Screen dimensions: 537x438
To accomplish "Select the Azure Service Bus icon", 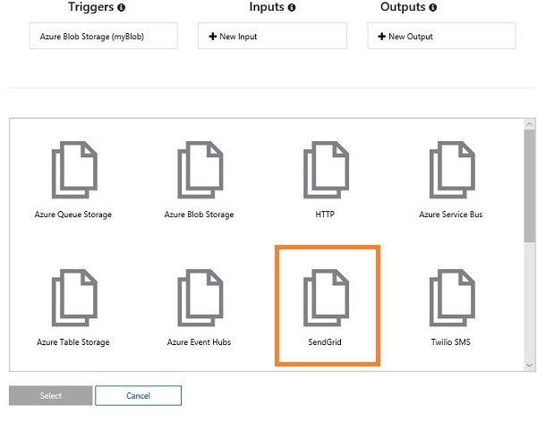I will pos(450,173).
